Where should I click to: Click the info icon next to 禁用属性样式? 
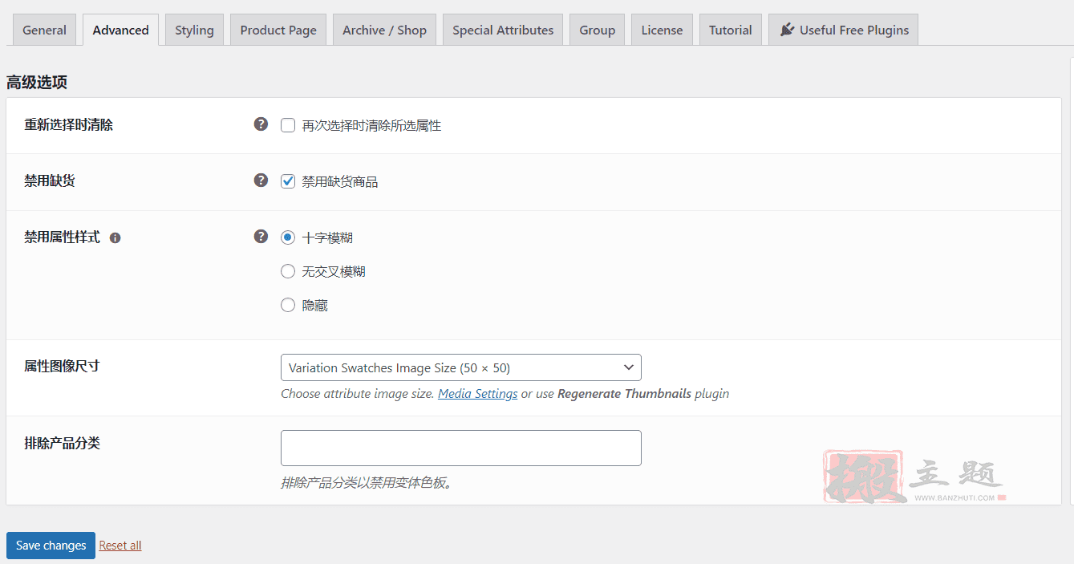[115, 238]
